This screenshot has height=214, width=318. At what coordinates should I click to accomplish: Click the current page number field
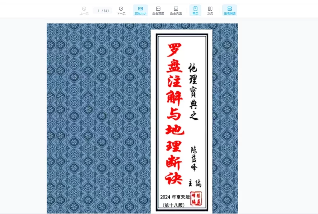[99, 11]
